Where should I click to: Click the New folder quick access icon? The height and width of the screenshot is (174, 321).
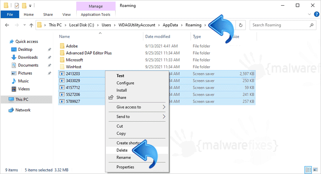(24, 6)
